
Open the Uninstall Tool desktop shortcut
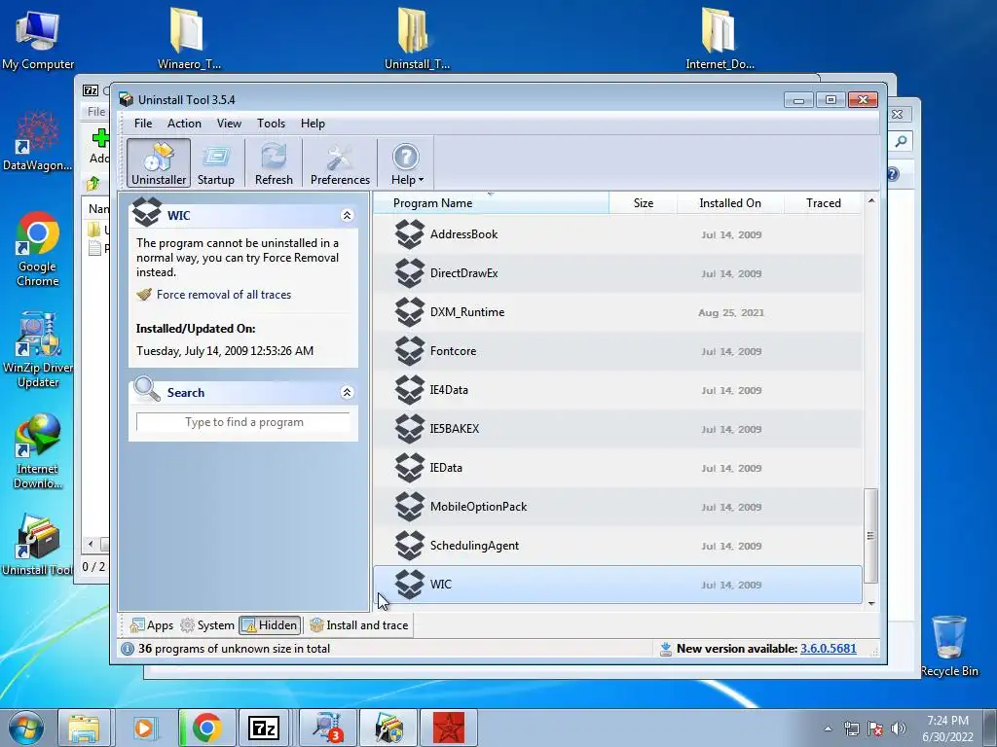38,545
